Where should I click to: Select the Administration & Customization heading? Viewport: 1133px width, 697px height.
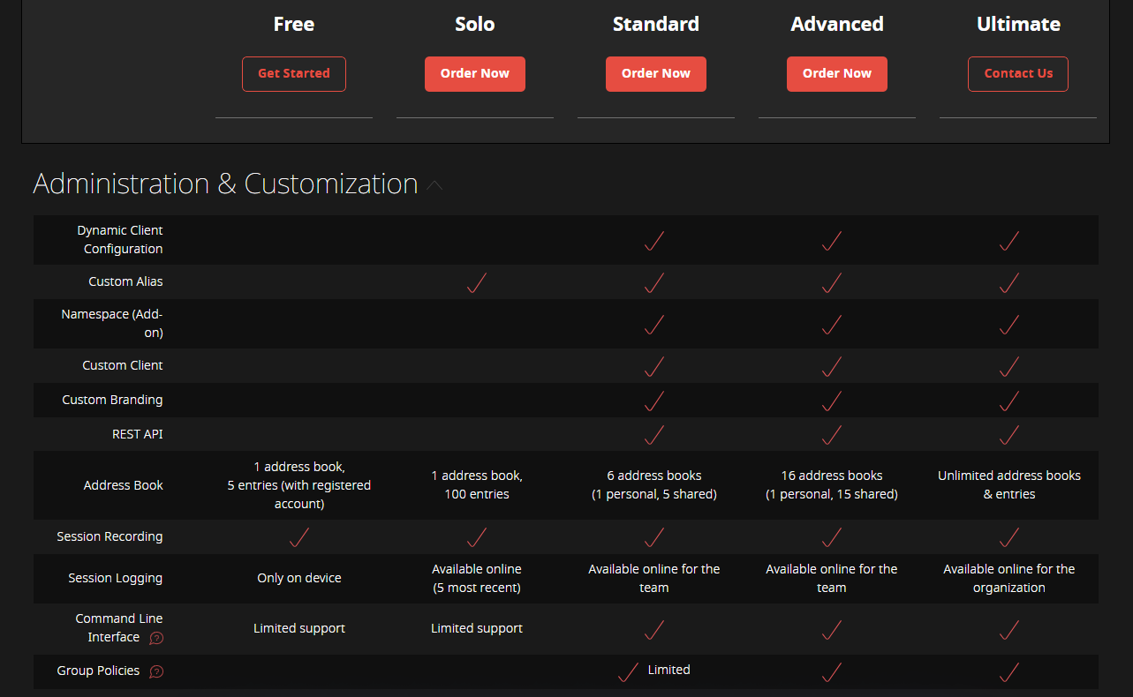[225, 184]
